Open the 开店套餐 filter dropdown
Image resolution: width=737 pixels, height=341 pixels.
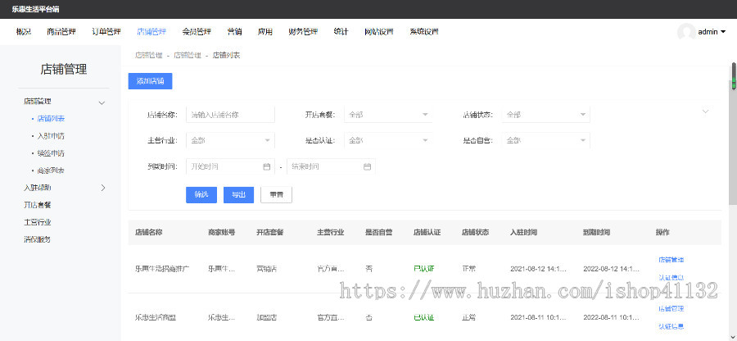(x=388, y=115)
